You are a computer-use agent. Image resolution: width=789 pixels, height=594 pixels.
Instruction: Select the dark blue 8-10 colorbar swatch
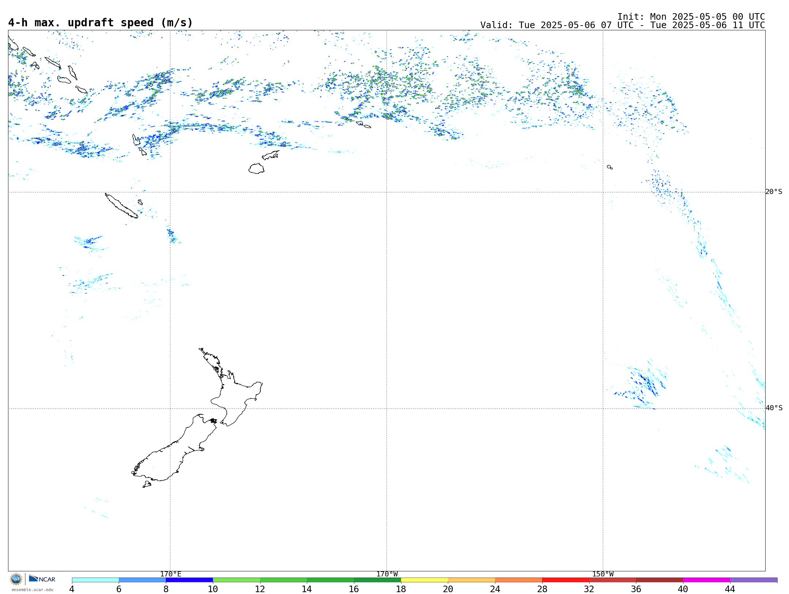tap(189, 580)
